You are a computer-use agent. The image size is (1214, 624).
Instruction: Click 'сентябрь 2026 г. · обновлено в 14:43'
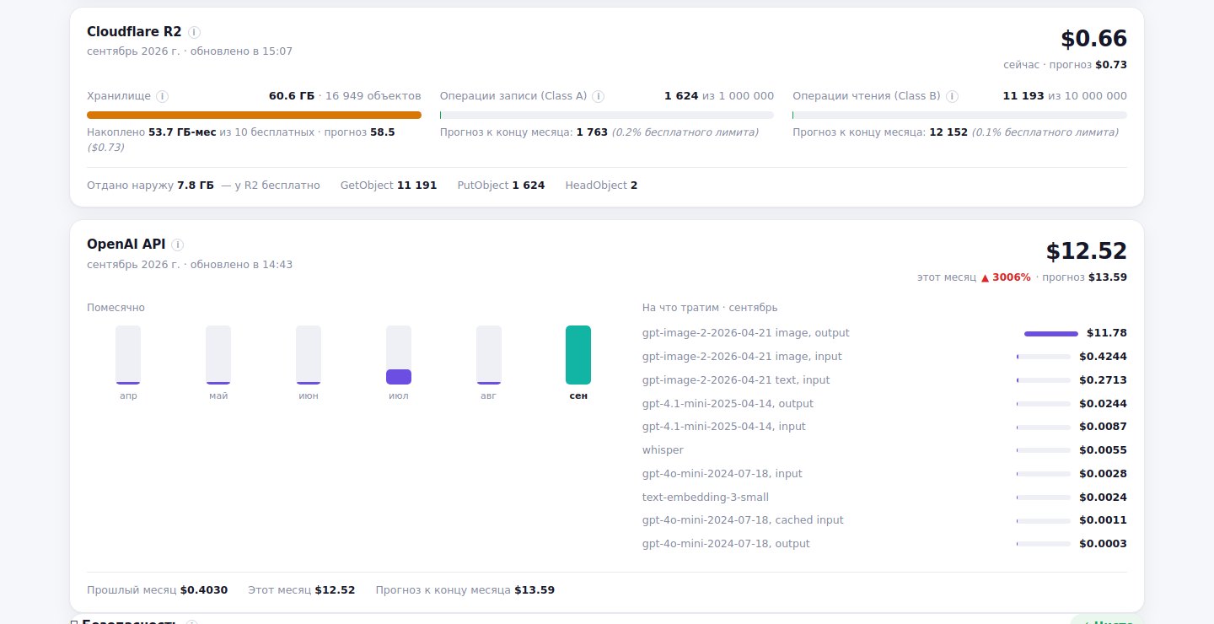190,264
